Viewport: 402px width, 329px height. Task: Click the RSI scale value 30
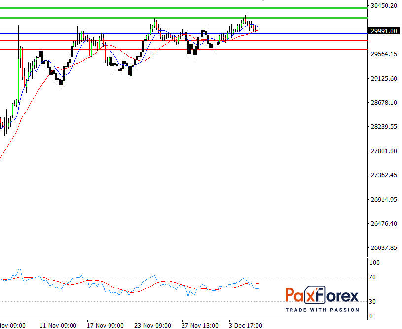point(372,302)
